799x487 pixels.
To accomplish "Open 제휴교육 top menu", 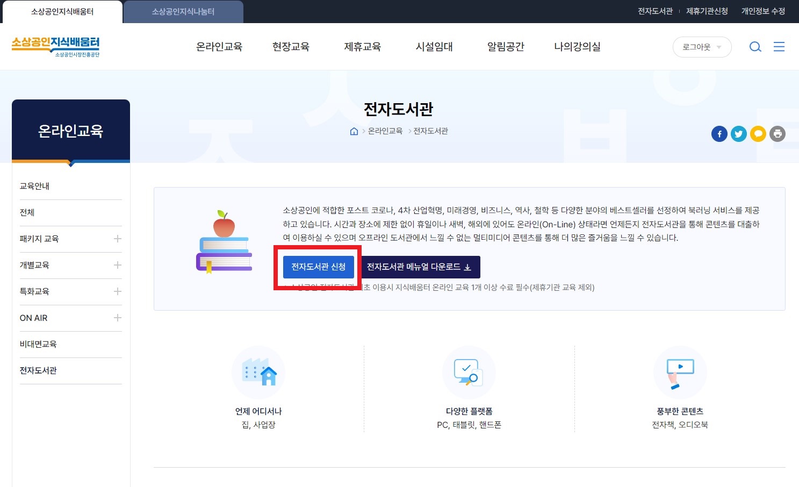I will pos(362,47).
